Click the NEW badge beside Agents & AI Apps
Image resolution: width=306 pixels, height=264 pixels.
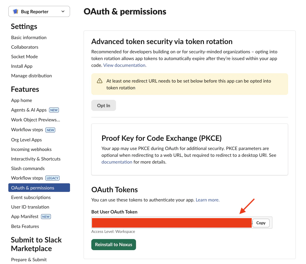tap(54, 110)
